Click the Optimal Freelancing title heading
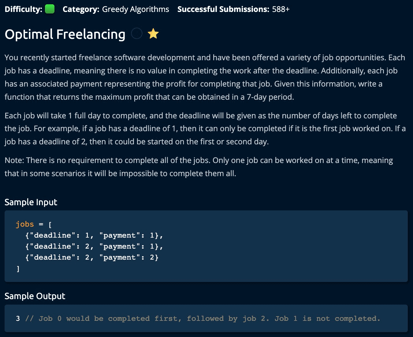 pos(65,34)
